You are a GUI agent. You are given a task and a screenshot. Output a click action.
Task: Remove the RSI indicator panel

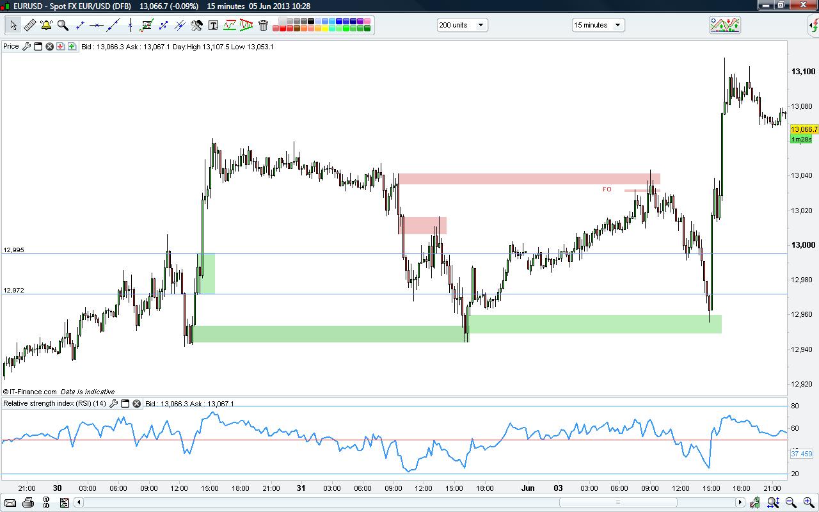pos(137,404)
